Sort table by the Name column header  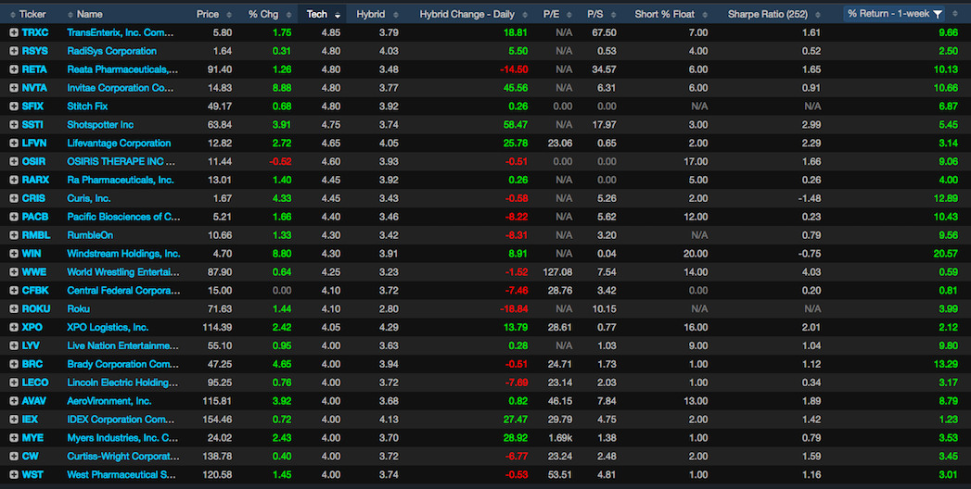[x=90, y=14]
